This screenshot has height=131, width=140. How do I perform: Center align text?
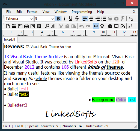(x=91, y=19)
